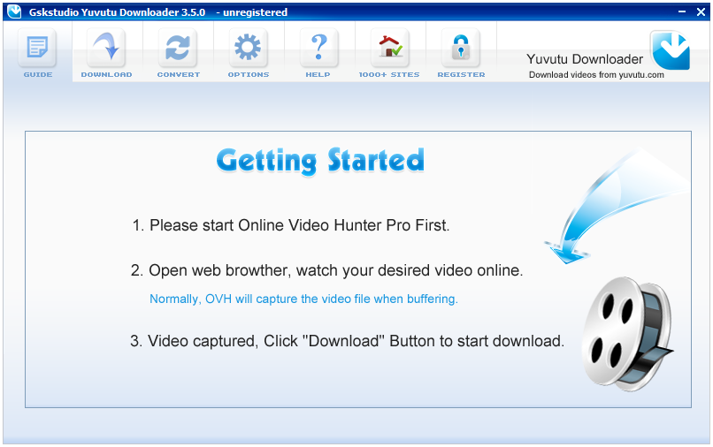Click the Getting Started heading
Viewport: 713px width, 447px height.
320,161
